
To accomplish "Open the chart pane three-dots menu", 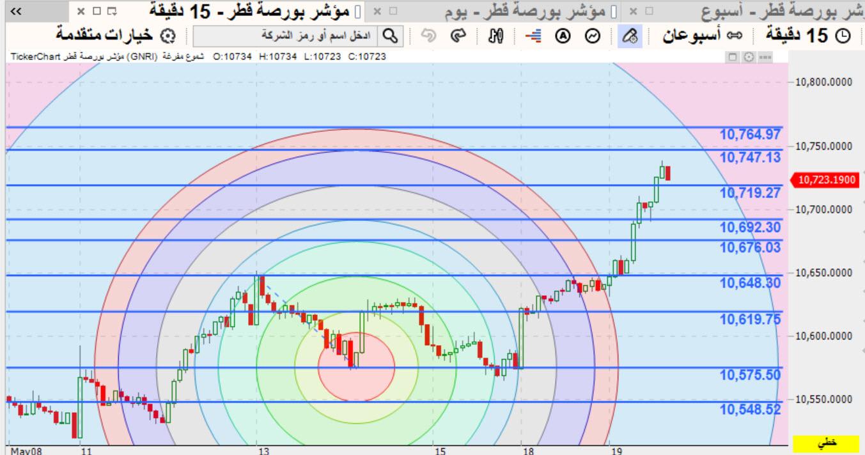I will point(765,58).
